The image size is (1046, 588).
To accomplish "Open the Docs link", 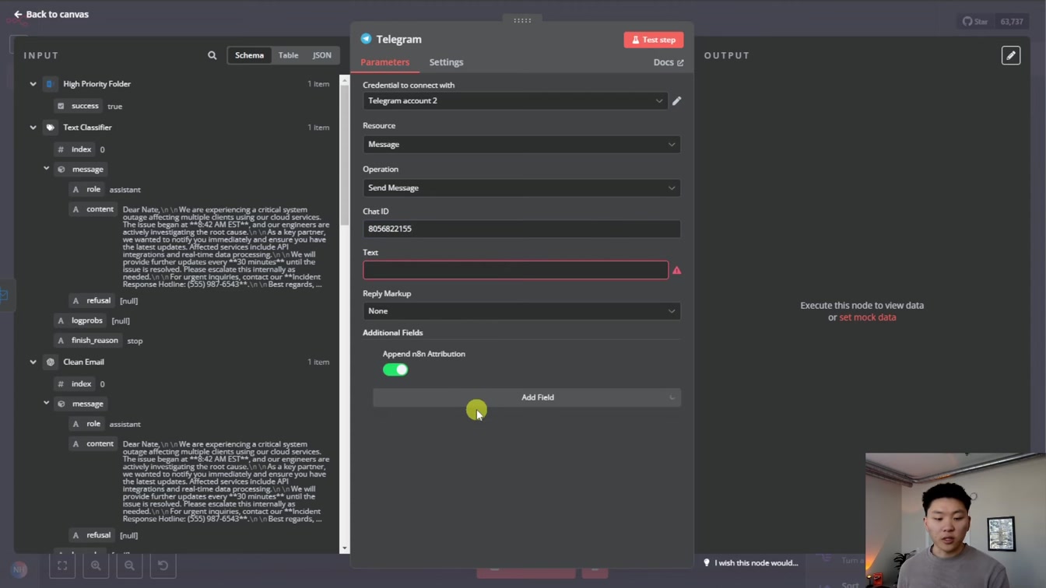I will [669, 62].
